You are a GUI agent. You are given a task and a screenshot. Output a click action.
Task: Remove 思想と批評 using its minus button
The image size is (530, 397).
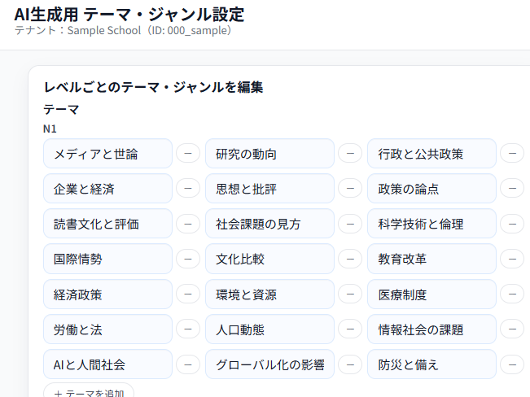click(350, 188)
